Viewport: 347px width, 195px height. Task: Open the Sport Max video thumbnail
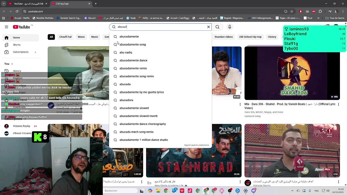tap(292, 151)
